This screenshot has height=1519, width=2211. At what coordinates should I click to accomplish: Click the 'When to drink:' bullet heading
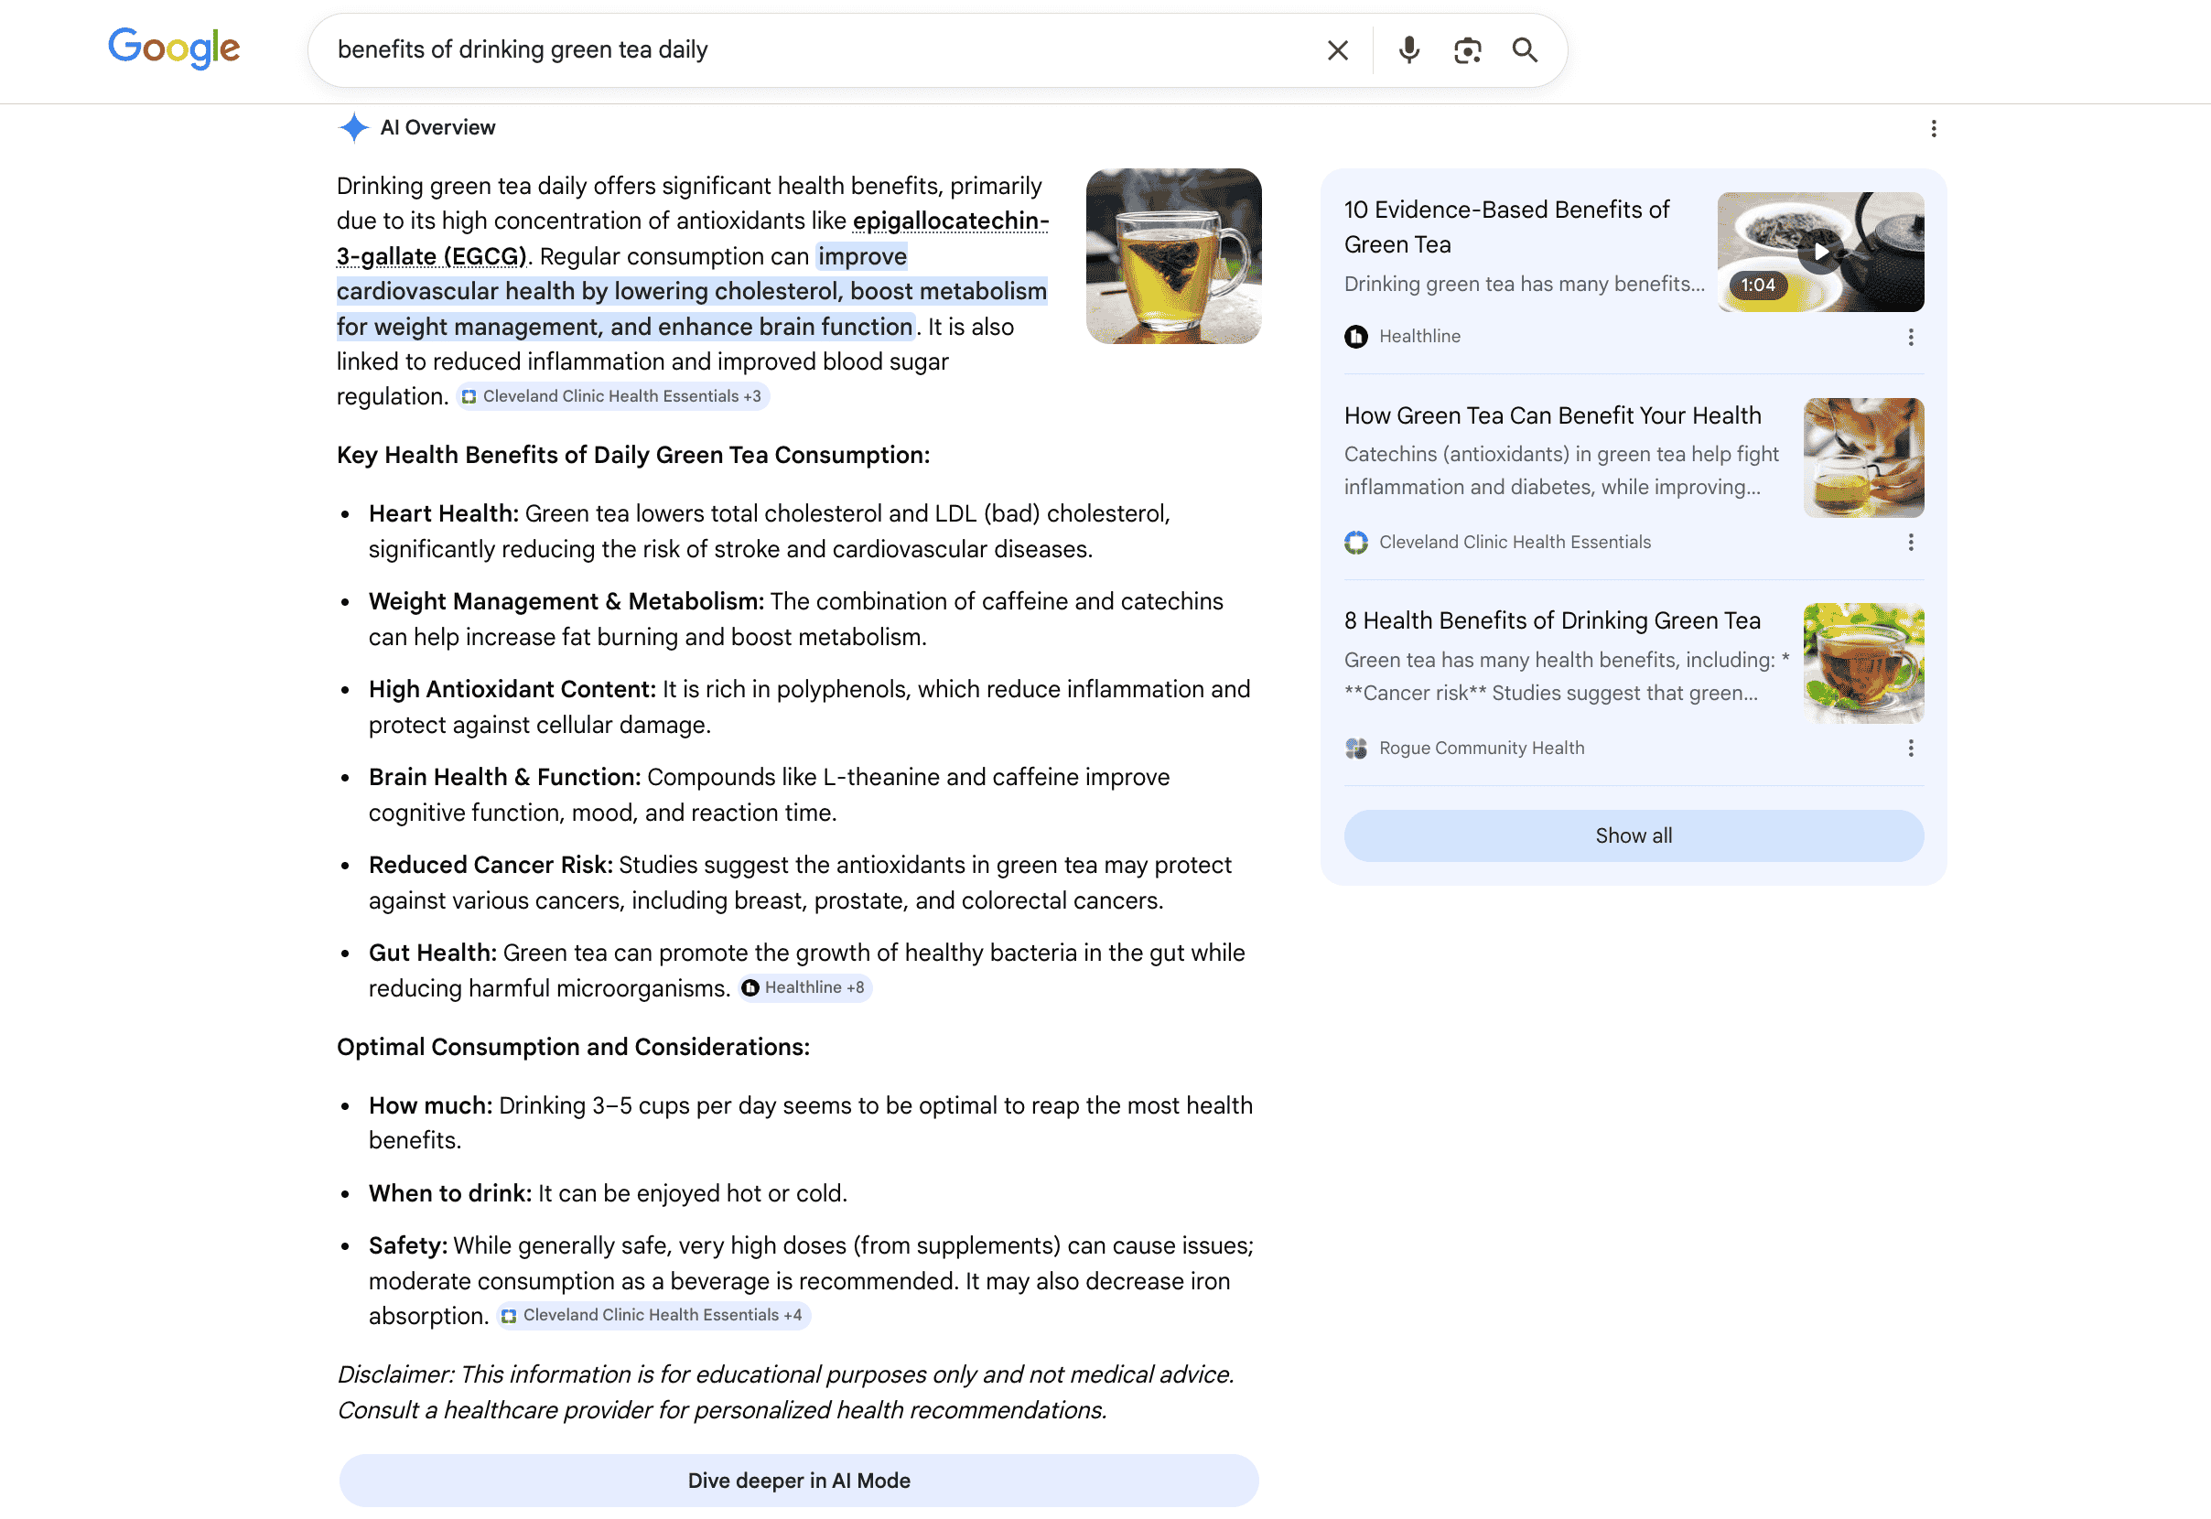(x=450, y=1193)
